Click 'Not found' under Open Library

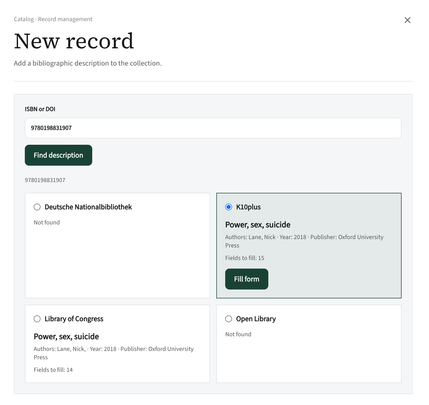coord(238,334)
